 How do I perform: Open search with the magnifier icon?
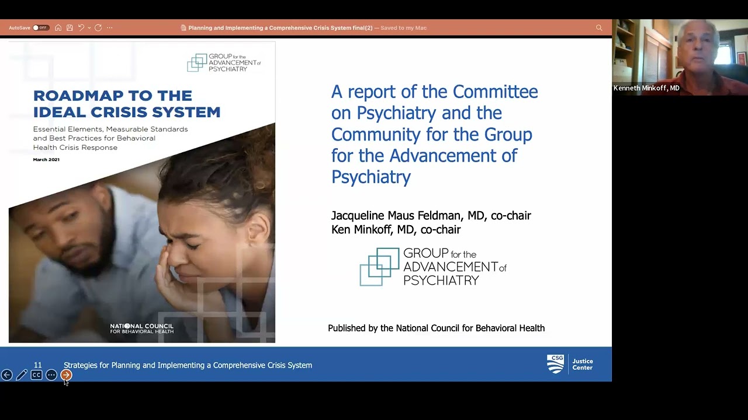tap(599, 27)
